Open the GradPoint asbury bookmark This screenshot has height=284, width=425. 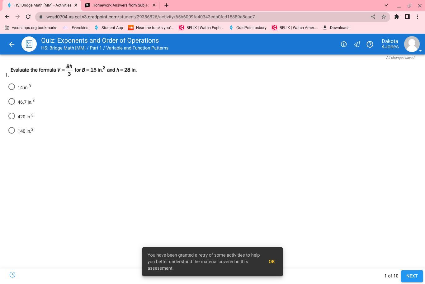pyautogui.click(x=248, y=28)
